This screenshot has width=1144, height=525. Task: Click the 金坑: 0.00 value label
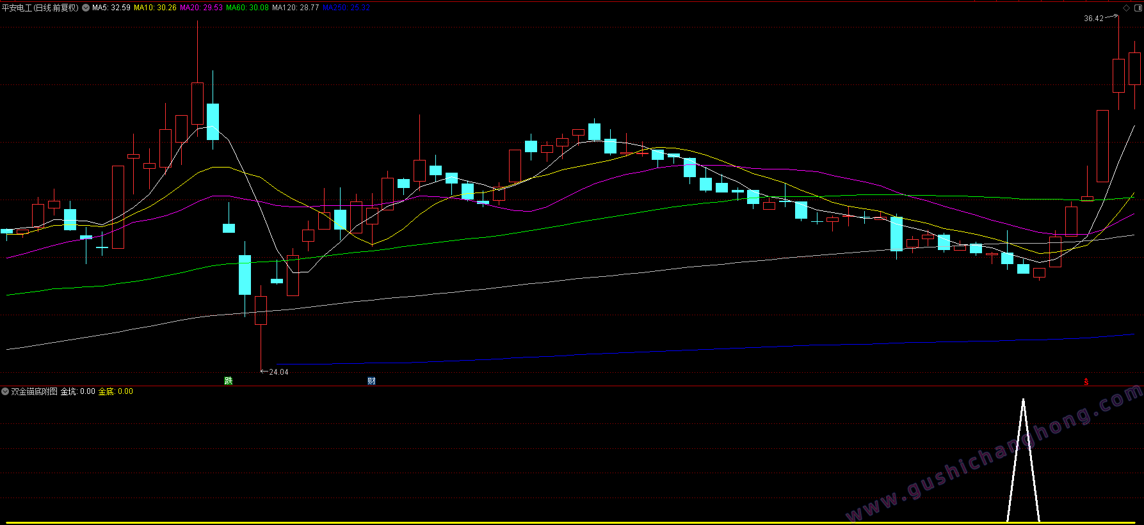(x=78, y=391)
